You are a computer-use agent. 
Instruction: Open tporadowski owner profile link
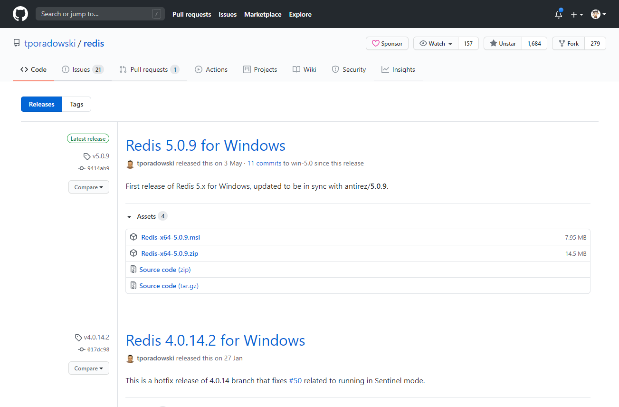pyautogui.click(x=50, y=43)
